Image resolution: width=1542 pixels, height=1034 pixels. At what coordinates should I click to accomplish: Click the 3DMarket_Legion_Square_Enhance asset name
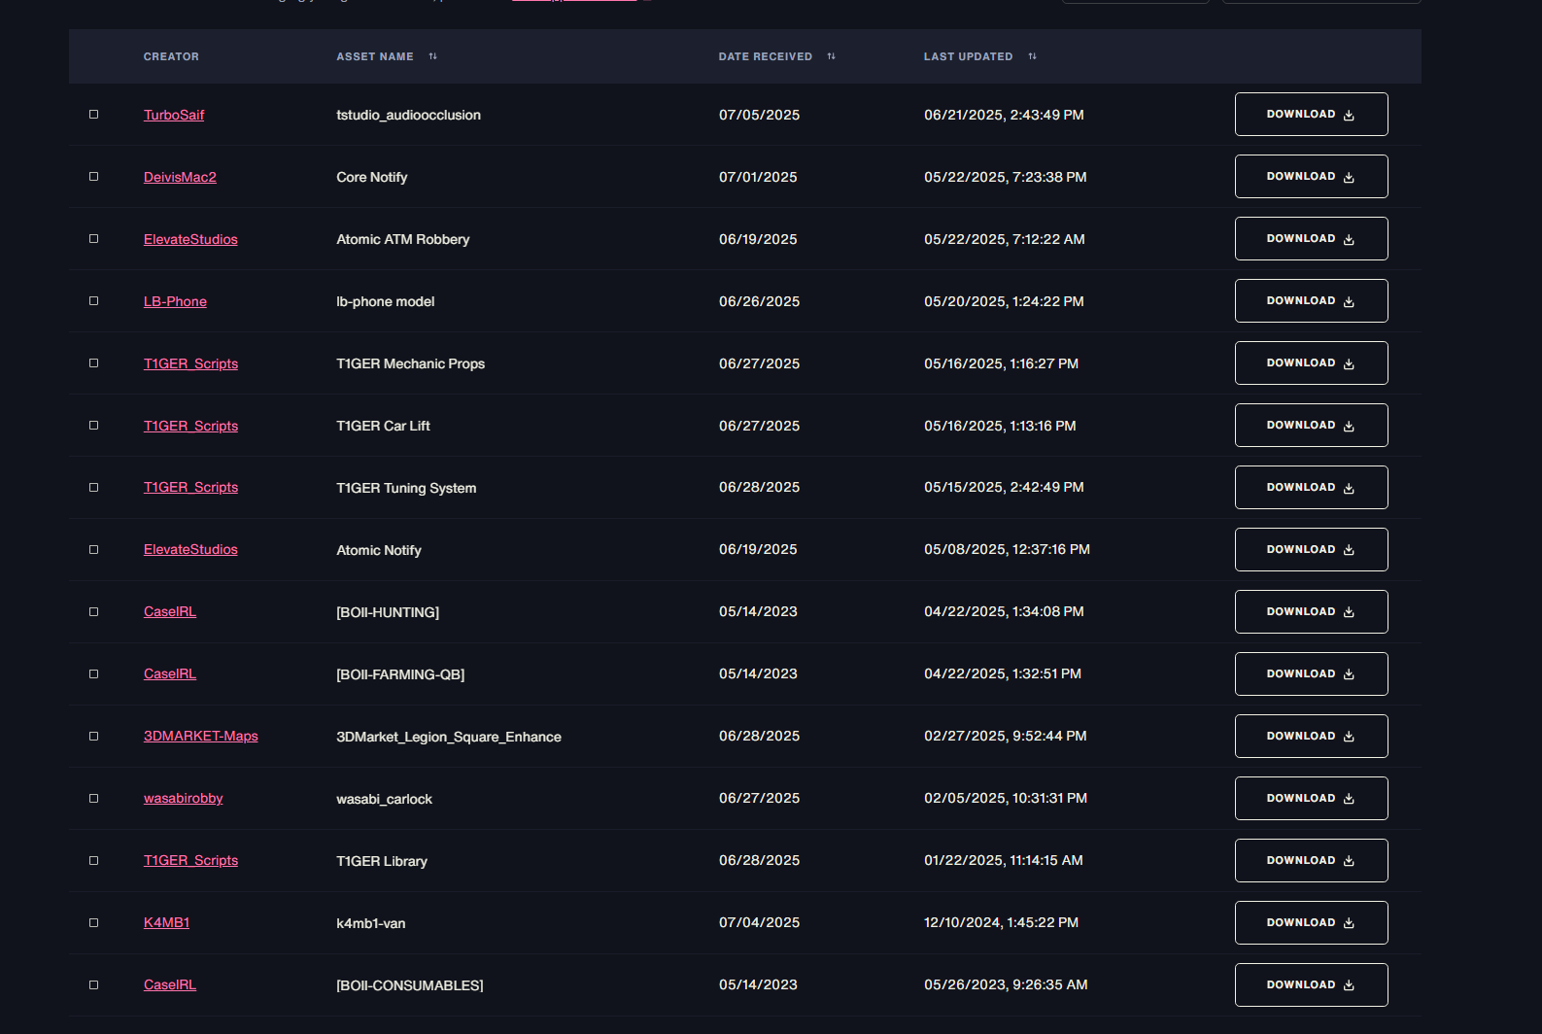[449, 737]
